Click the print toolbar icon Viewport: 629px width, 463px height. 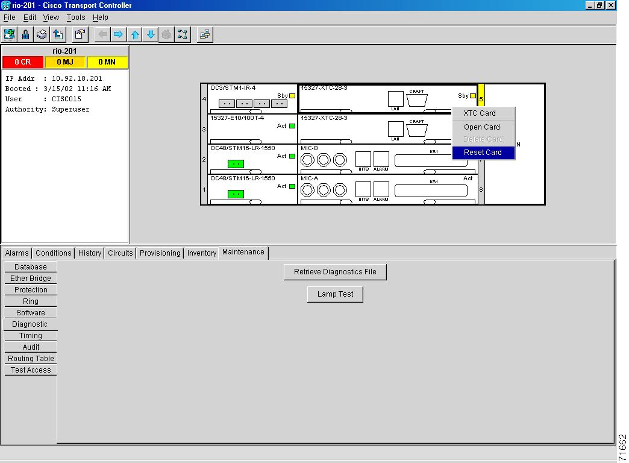coord(42,34)
